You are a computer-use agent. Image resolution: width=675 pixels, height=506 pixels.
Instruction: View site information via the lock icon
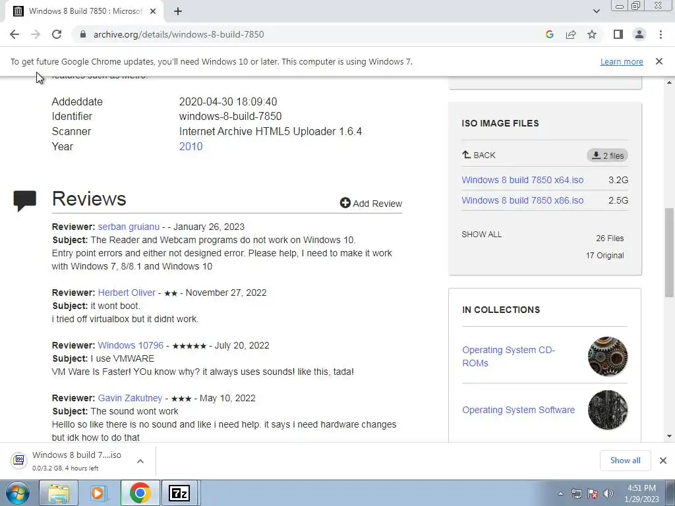click(x=83, y=34)
